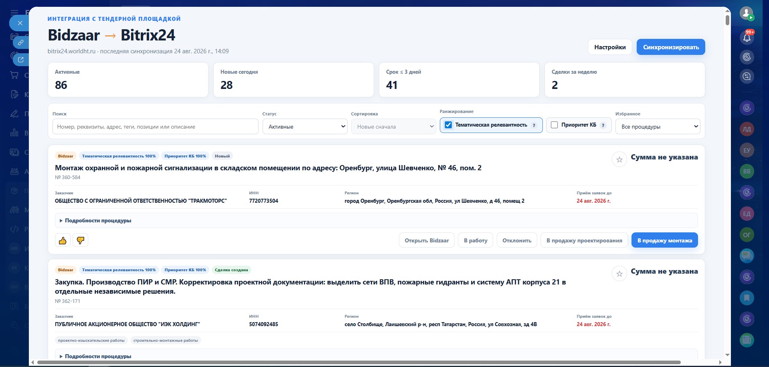769x367 pixels.
Task: Click the ИНН value 7720773504
Action: (x=263, y=201)
